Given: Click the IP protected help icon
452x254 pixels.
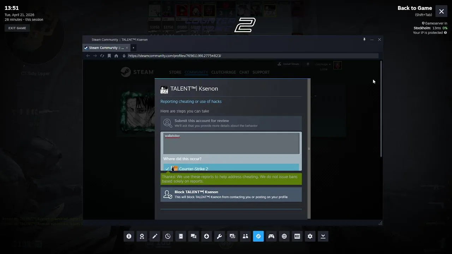Looking at the screenshot, I should click(445, 32).
